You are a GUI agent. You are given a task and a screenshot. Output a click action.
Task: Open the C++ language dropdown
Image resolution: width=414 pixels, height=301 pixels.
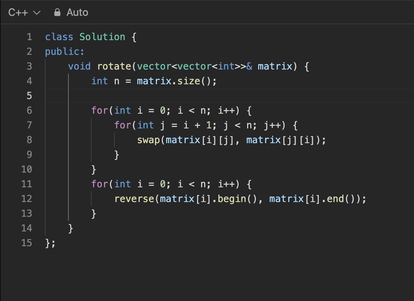click(24, 13)
